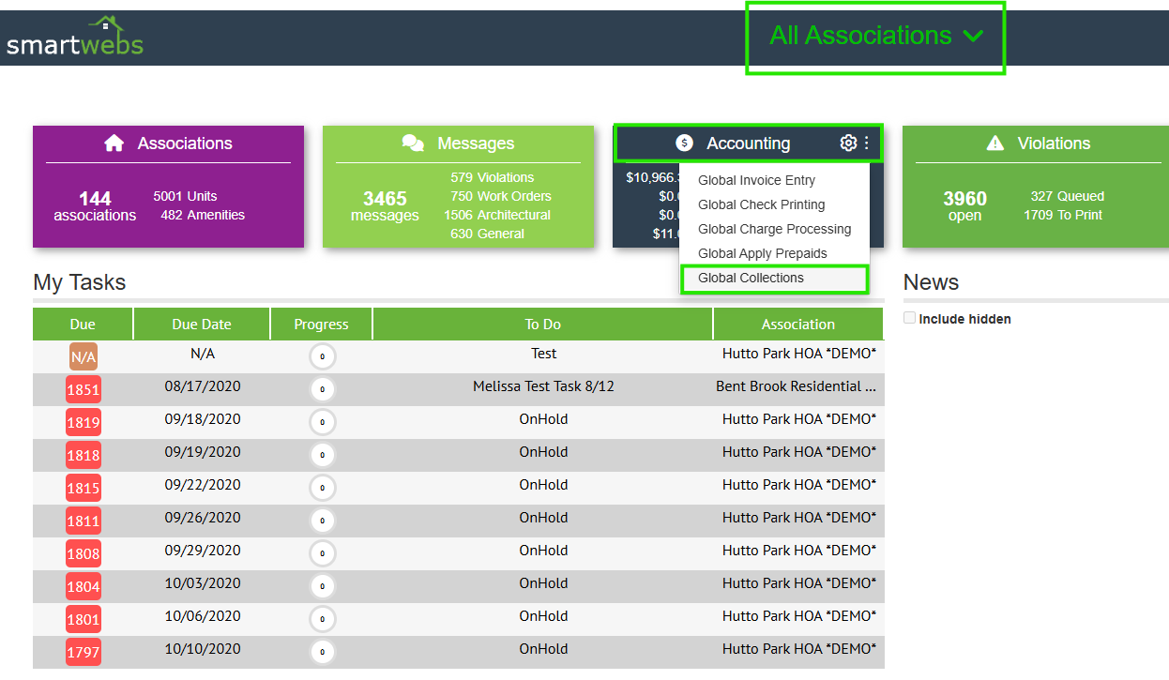1169x680 pixels.
Task: Click the Violations warning triangle icon
Action: (x=995, y=144)
